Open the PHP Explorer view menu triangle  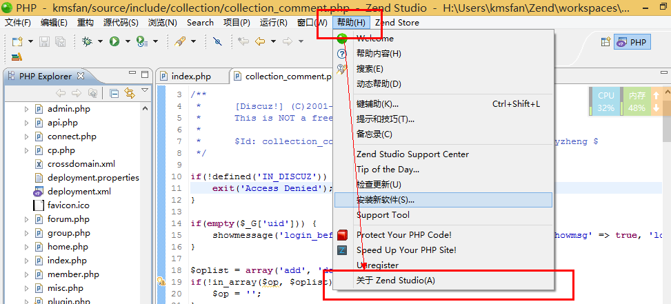coord(145,90)
